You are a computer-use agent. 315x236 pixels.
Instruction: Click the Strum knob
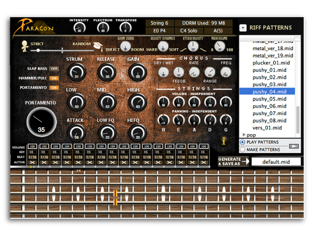(77, 72)
